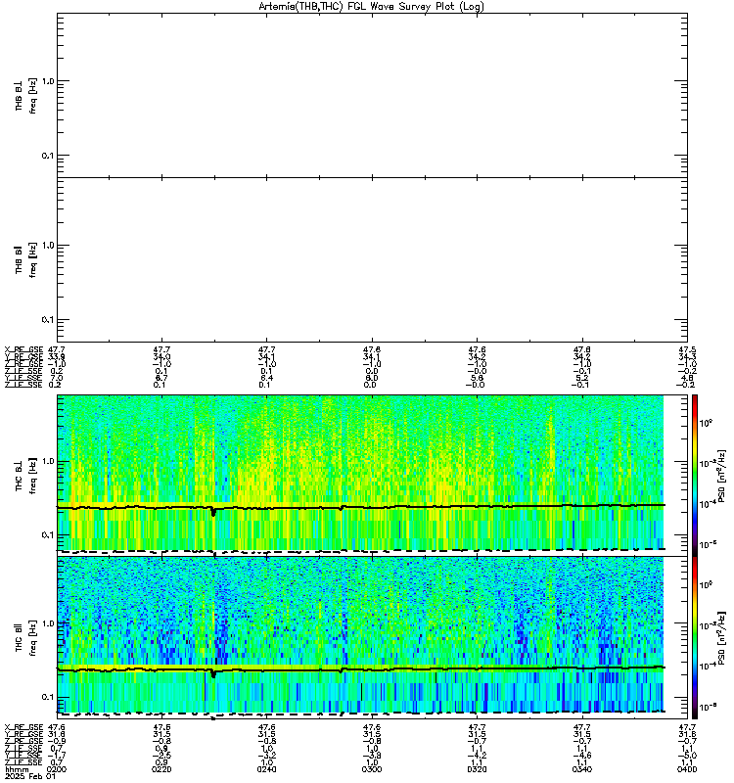Click the 0.1 tick label in THC B-parallel panel
The height and width of the screenshot is (783, 734).
tap(48, 697)
